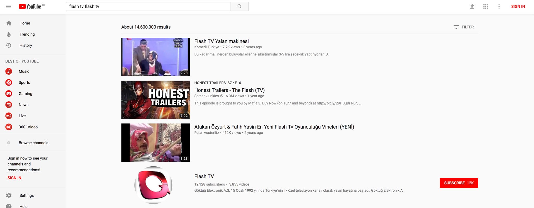Click the filter lines icon
This screenshot has height=208, width=534.
click(x=456, y=27)
